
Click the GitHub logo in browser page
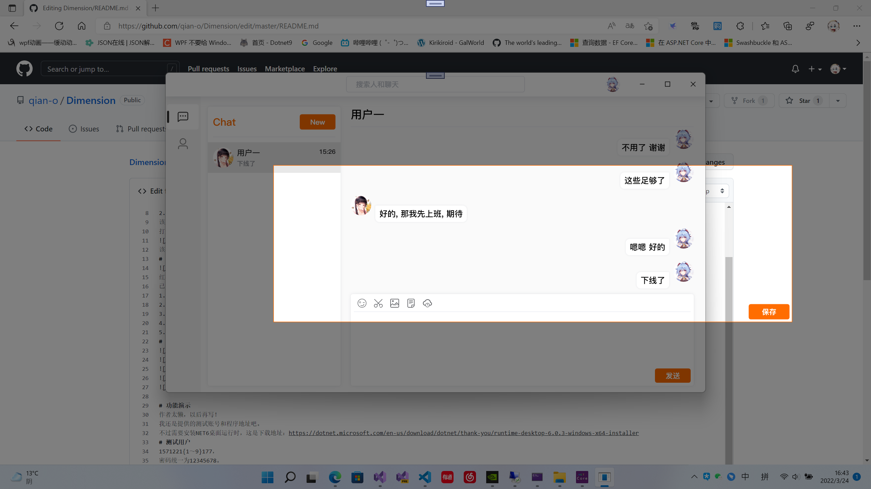[24, 69]
